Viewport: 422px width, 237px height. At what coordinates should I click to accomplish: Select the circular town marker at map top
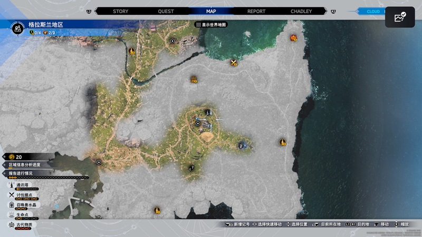[x=172, y=41]
